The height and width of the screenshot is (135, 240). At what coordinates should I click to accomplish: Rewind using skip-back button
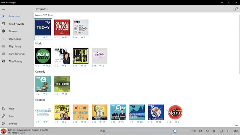pos(207,131)
